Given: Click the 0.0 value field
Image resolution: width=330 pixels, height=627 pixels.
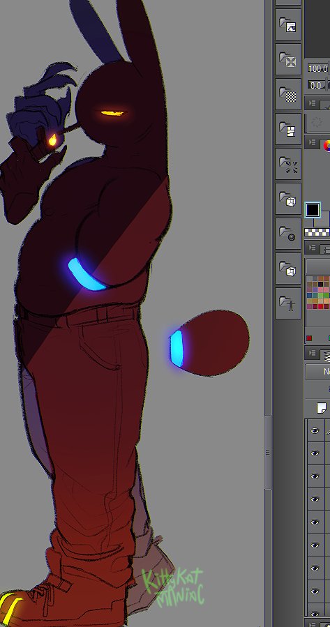Looking at the screenshot, I should click(x=318, y=85).
